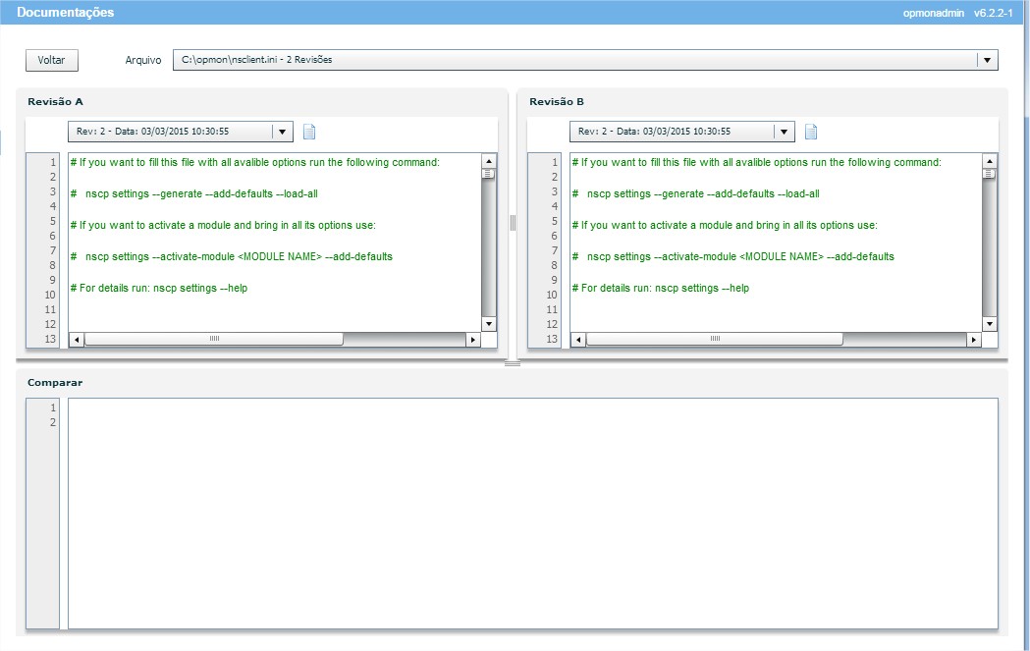
Task: Go back with the Voltar button
Action: [51, 60]
